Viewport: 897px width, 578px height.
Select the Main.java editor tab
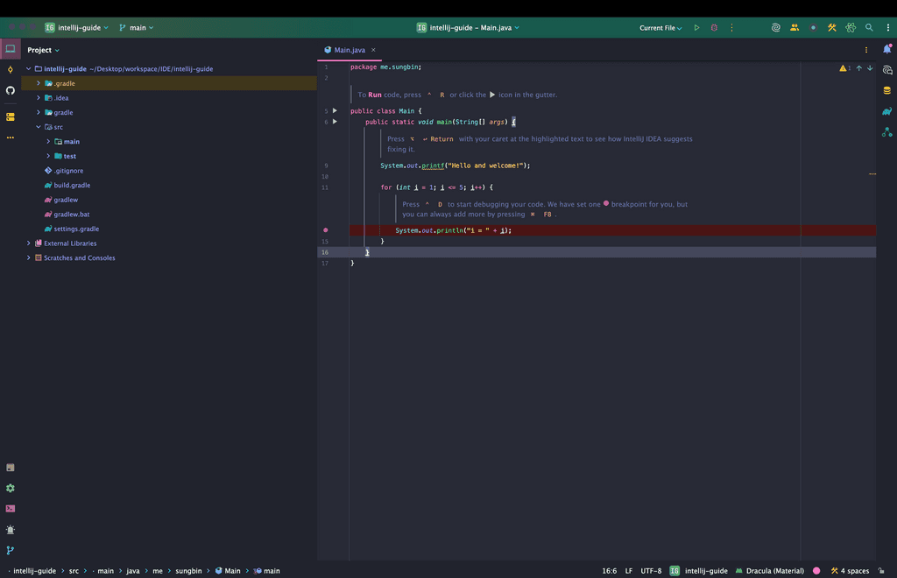[349, 50]
